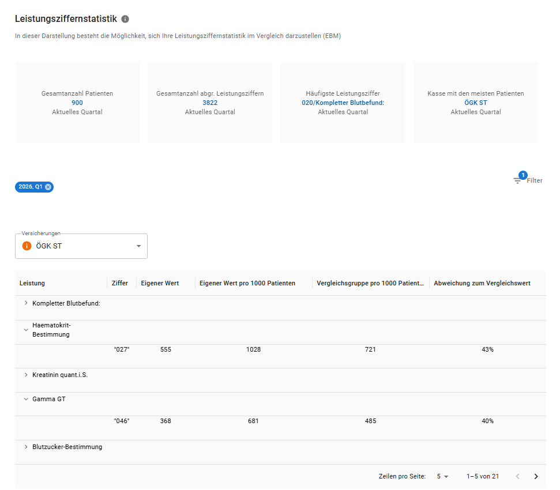Image resolution: width=560 pixels, height=490 pixels.
Task: Go to the next table page
Action: pyautogui.click(x=536, y=476)
